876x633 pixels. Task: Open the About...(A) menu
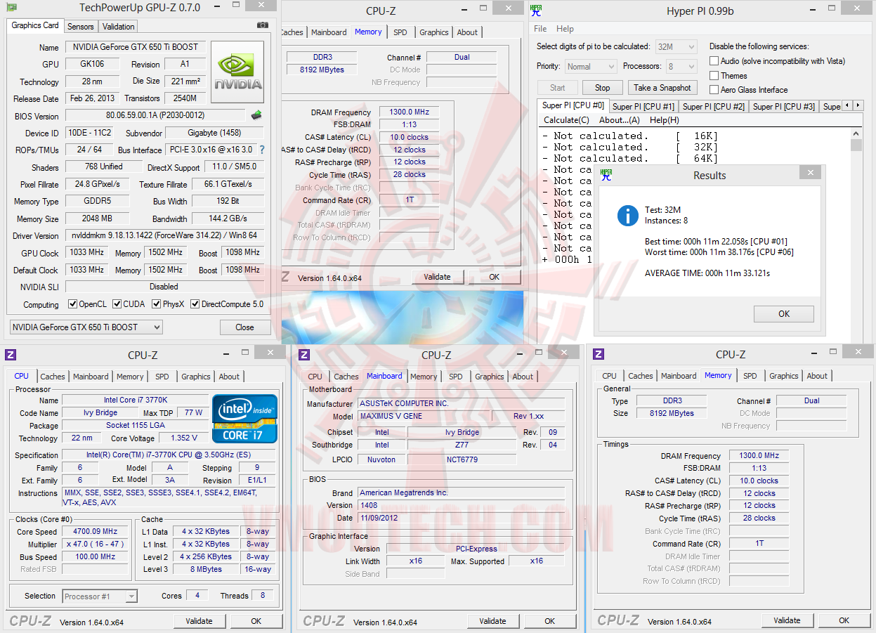[620, 120]
